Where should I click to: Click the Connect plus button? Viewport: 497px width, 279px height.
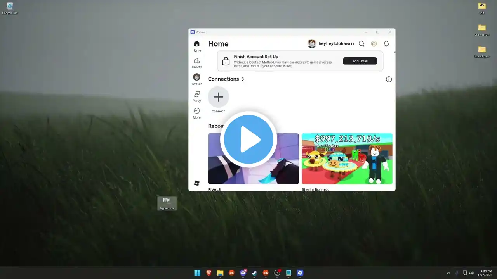219,97
